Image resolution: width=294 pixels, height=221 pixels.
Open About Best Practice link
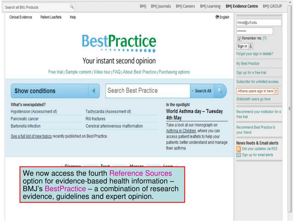139,72
